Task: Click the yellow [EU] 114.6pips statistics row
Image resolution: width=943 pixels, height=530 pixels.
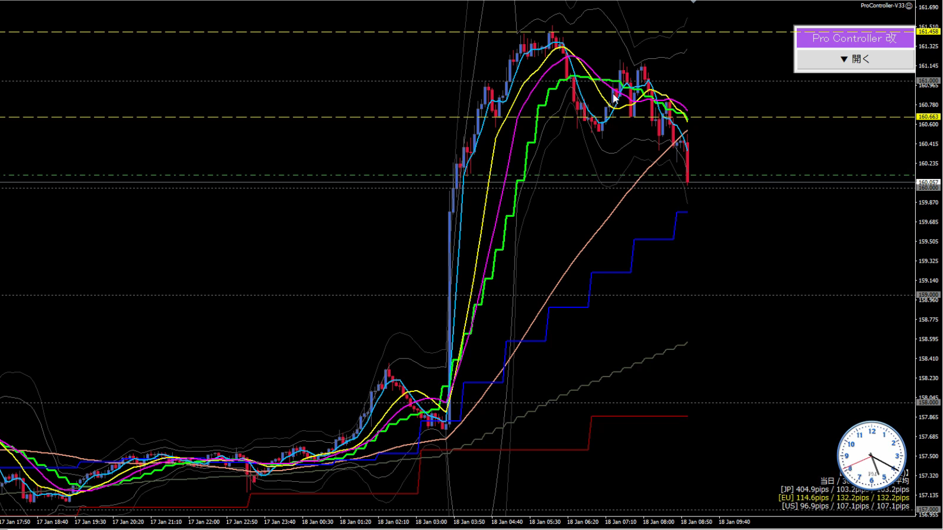Action: tap(844, 498)
